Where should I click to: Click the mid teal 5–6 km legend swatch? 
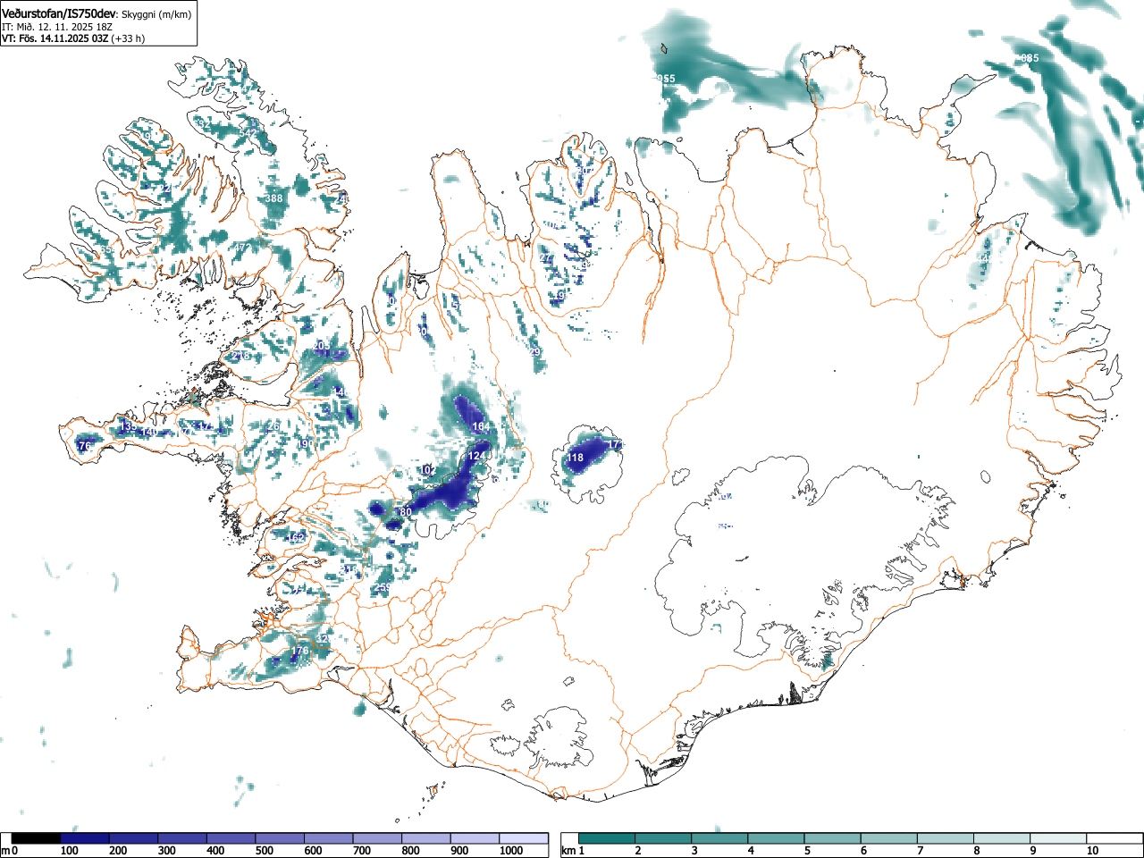click(x=834, y=838)
